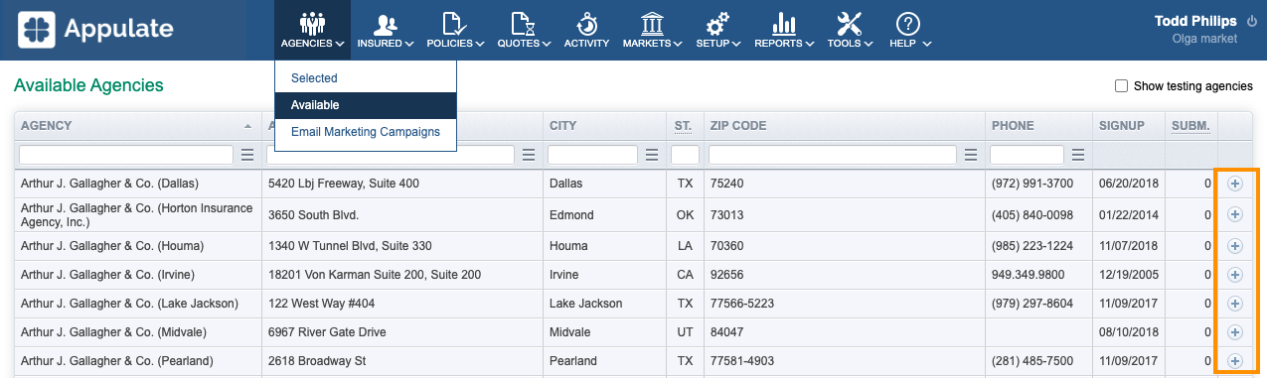Click address 5420 Lbj Freeway, Suite 400

[x=344, y=184]
